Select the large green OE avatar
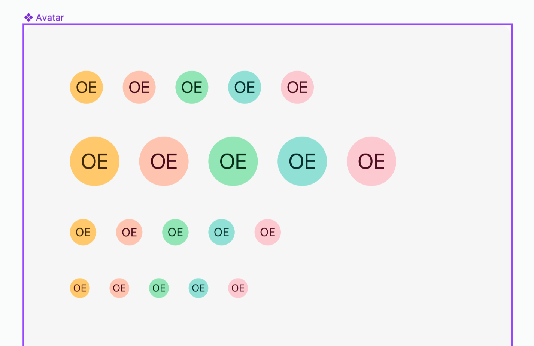Screen dimensions: 534x346 pos(233,161)
